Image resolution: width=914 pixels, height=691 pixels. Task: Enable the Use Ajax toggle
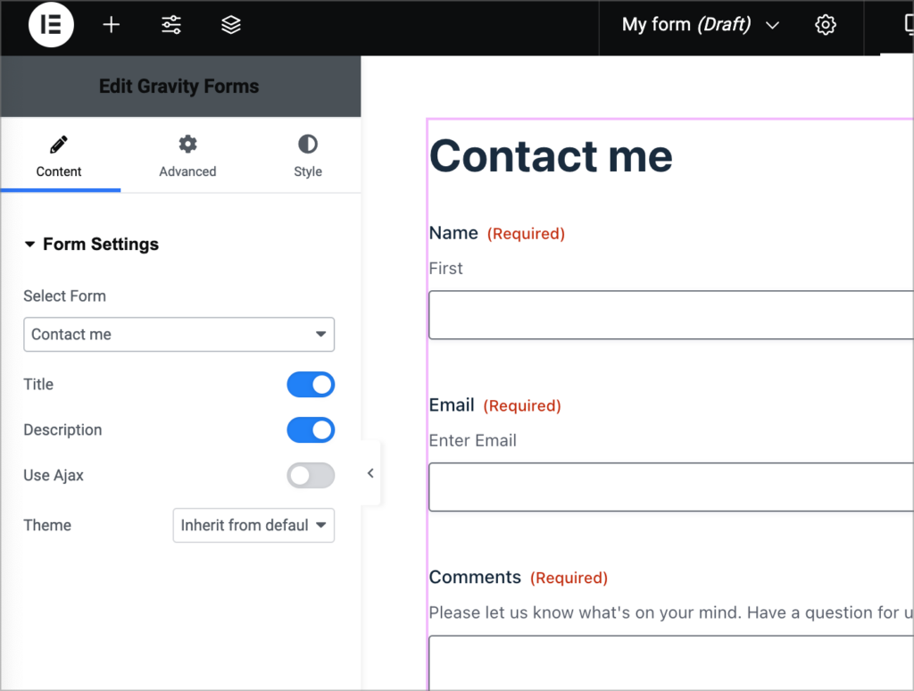tap(311, 475)
